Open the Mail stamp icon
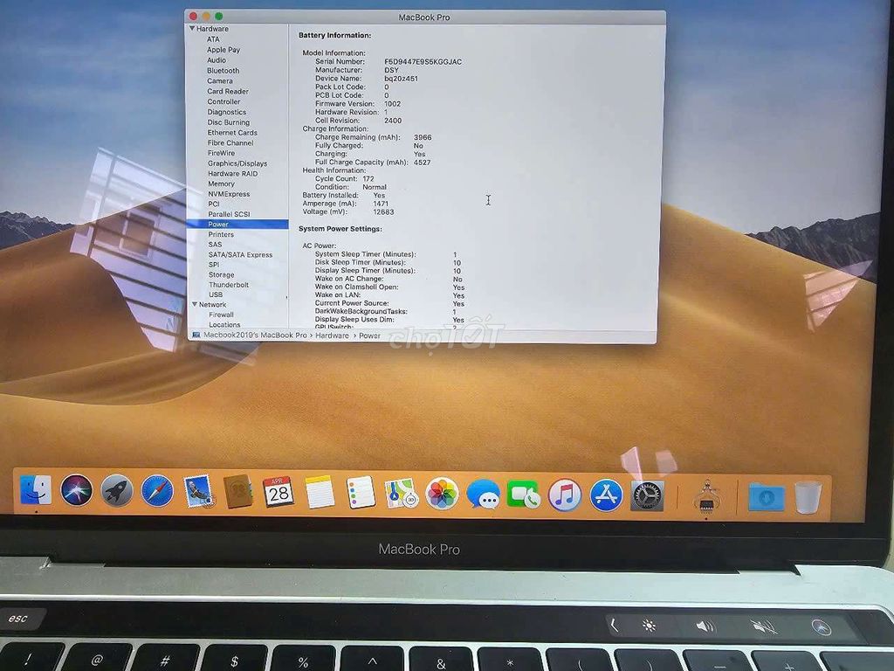The width and height of the screenshot is (894, 671). click(198, 492)
